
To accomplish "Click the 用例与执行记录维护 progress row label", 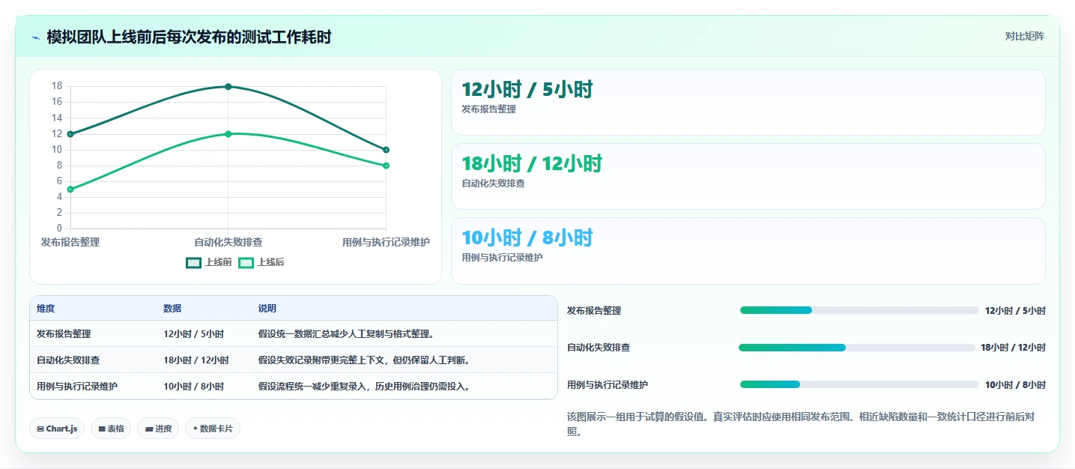I will (x=608, y=384).
